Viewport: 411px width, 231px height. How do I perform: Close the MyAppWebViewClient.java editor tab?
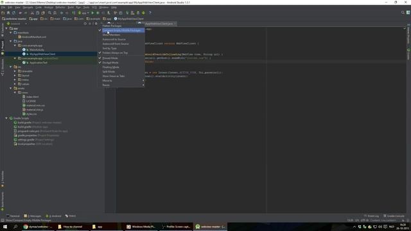pos(175,24)
